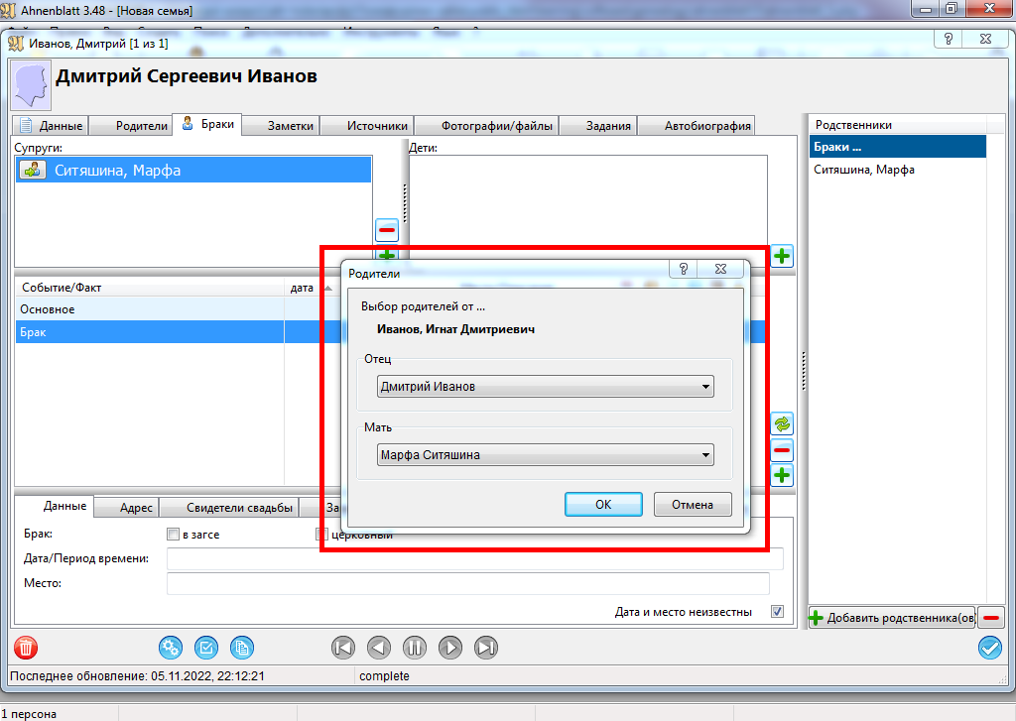Sort events by the 'дата' column header

[302, 288]
